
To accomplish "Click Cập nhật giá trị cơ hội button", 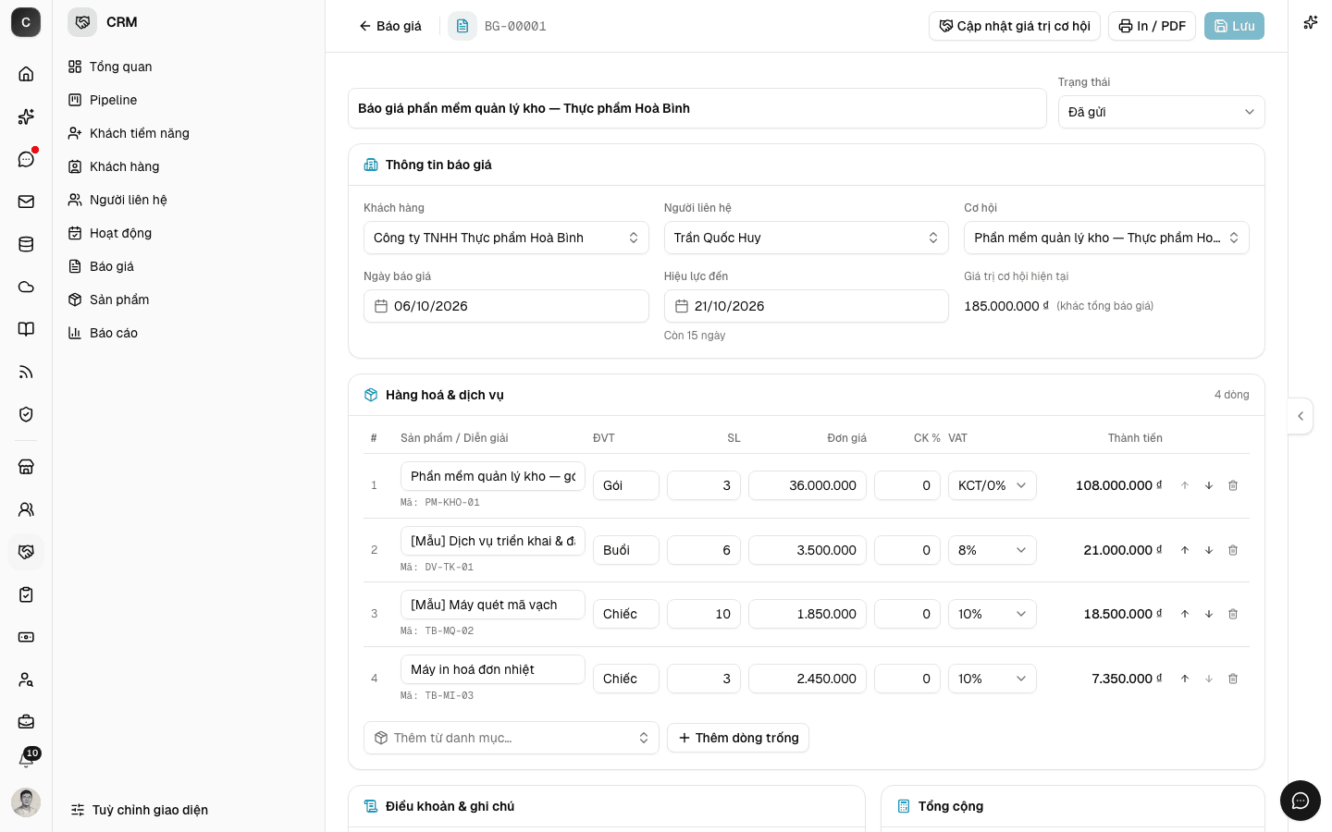I will tap(1014, 26).
